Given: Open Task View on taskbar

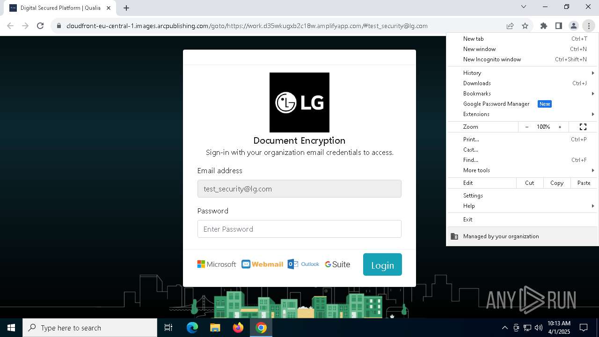Looking at the screenshot, I should pyautogui.click(x=168, y=328).
